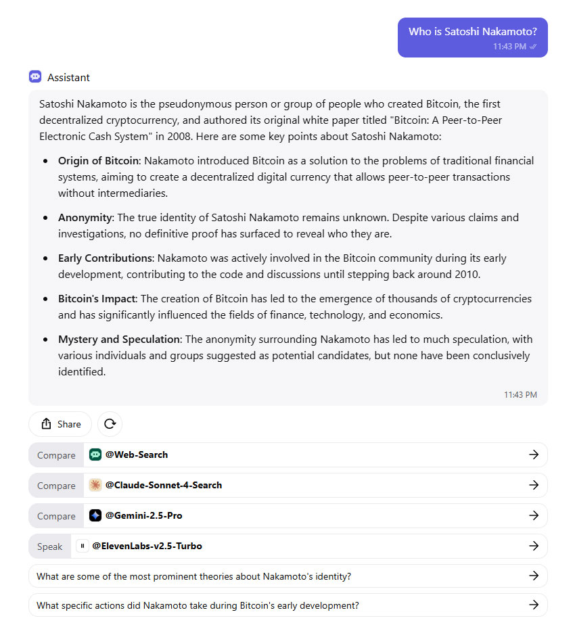Screen dimensions: 575x629
Task: Click the arrow on the @Web-Search row
Action: [x=534, y=455]
